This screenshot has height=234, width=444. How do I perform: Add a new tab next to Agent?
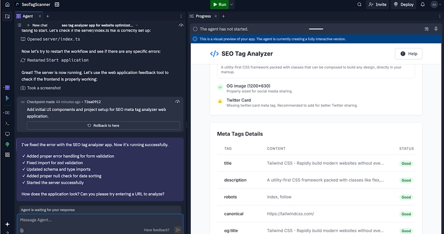coord(48,16)
